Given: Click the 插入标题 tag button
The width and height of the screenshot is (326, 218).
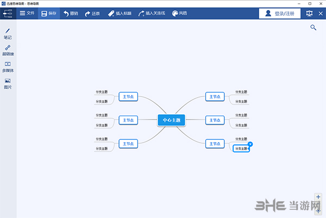Looking at the screenshot, I should pyautogui.click(x=120, y=14).
